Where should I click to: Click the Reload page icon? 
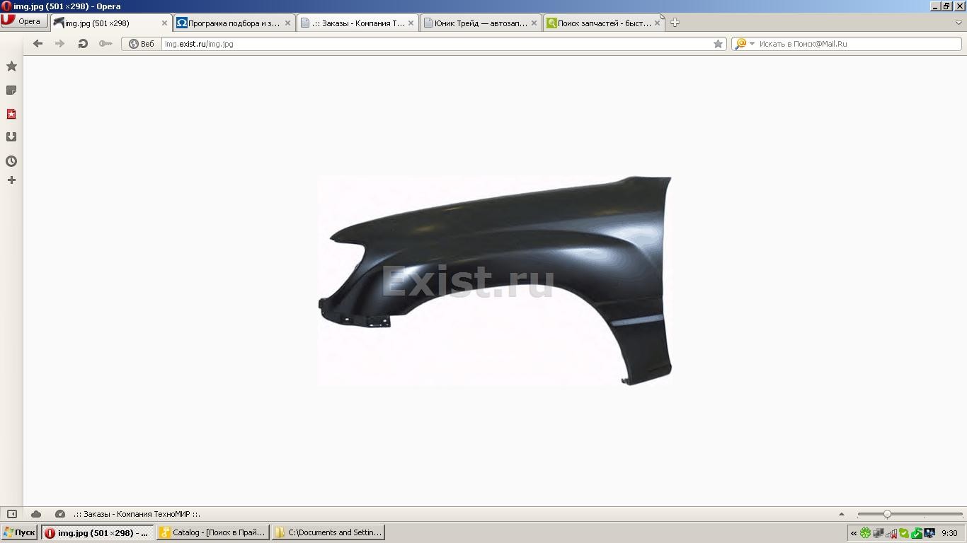click(x=83, y=44)
